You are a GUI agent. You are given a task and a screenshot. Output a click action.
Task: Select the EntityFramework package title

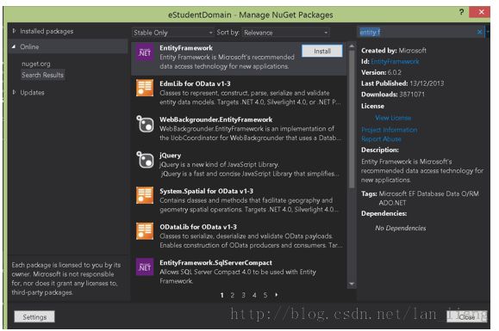point(186,48)
